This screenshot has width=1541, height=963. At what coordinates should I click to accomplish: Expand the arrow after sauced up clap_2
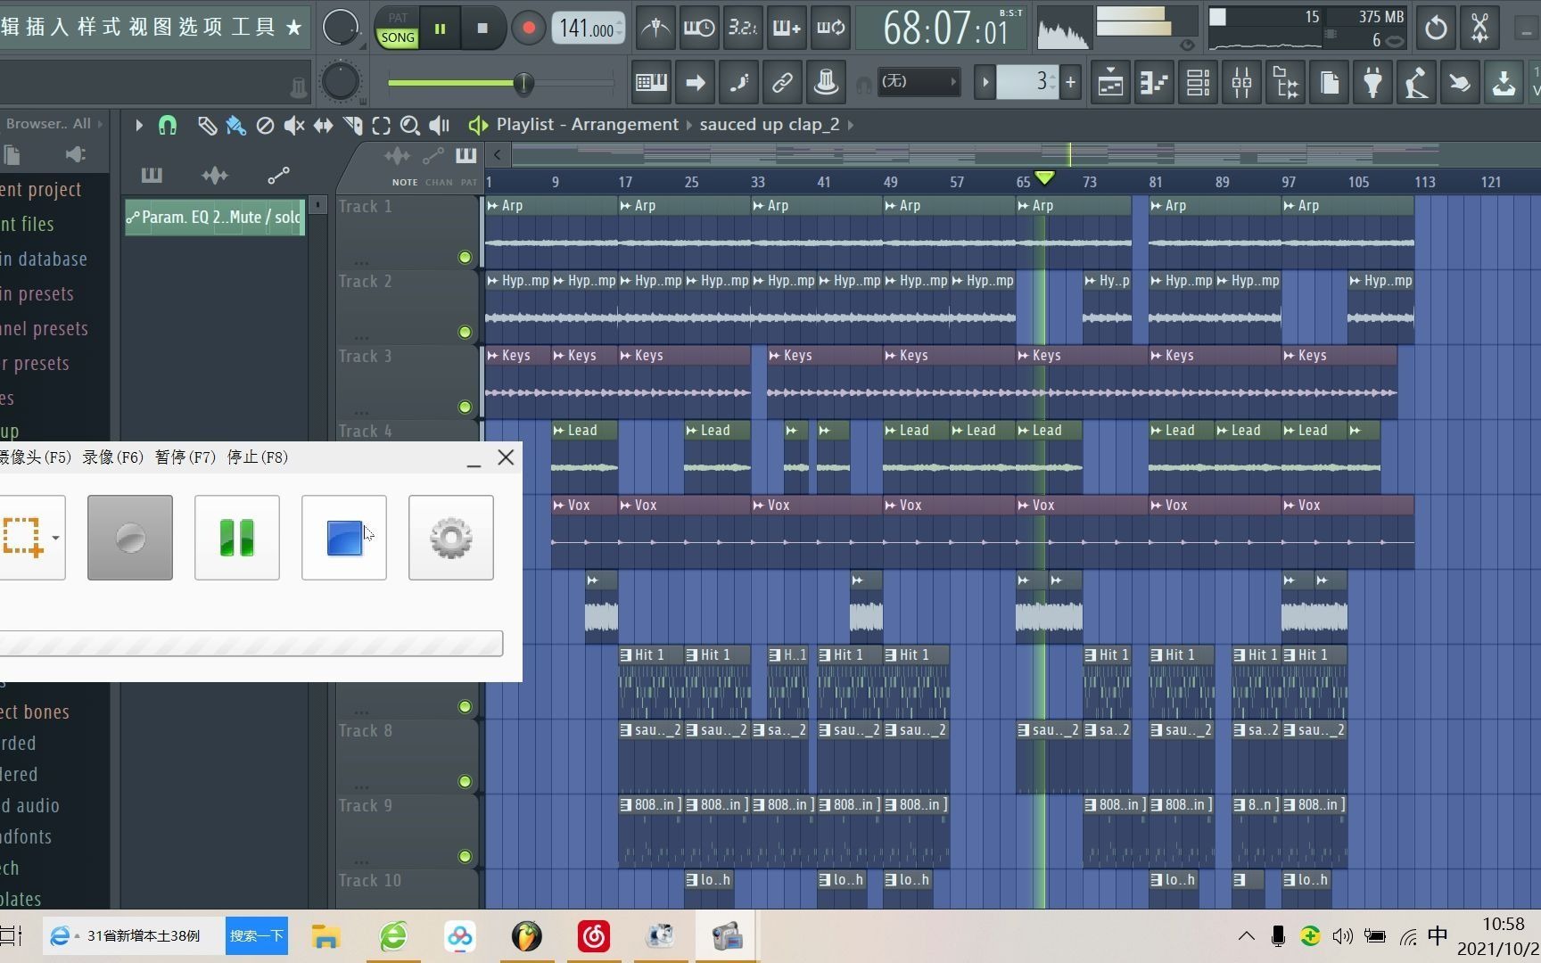pos(851,125)
